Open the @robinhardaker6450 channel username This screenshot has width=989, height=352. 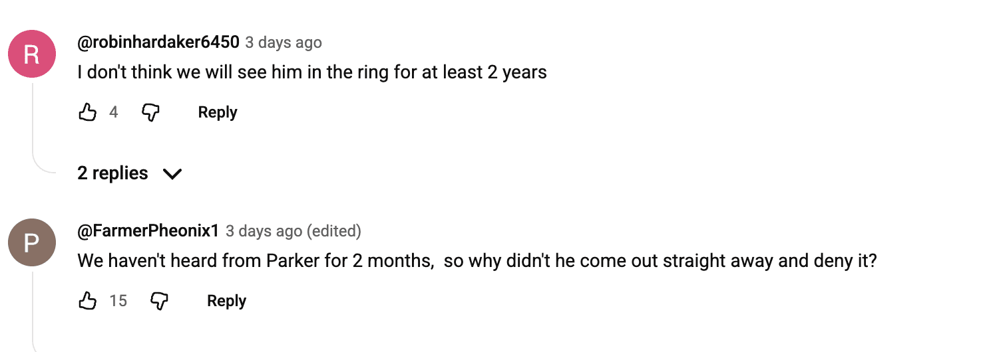click(158, 43)
